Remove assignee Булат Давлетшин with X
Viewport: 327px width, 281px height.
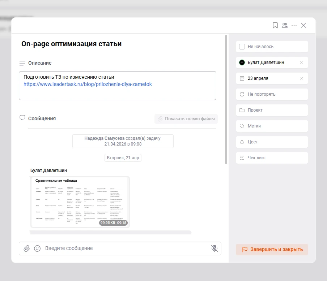301,62
